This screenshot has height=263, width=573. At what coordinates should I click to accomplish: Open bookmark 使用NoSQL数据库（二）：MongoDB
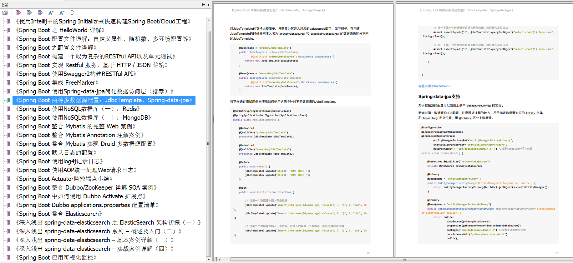(83, 118)
